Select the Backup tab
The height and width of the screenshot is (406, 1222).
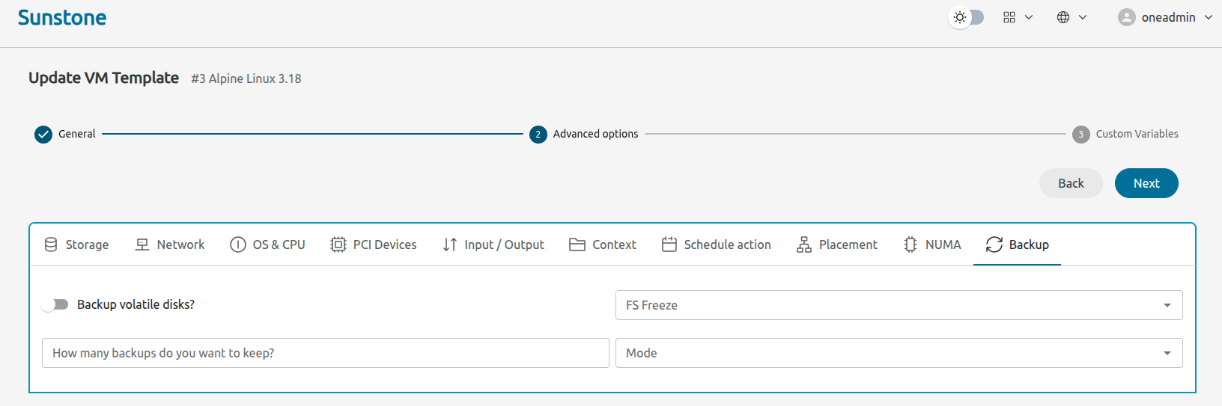click(x=1017, y=244)
